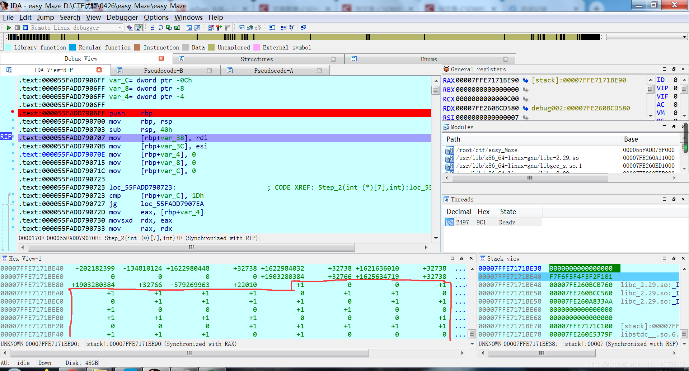Click the delete watch icon
Viewport: 689px width, 371px height.
pos(258,28)
